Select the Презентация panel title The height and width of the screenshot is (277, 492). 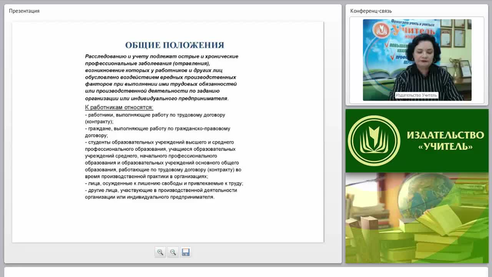24,11
